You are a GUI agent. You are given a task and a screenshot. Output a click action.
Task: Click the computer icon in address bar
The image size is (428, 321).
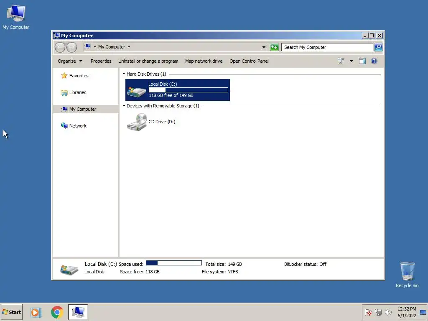point(87,47)
